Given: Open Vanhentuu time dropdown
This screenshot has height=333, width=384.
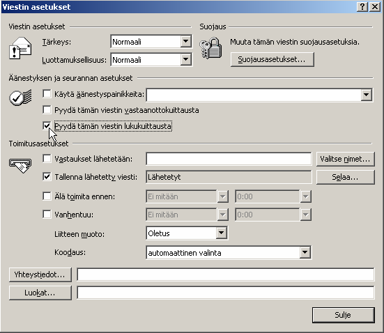Looking at the screenshot, I should pos(305,215).
